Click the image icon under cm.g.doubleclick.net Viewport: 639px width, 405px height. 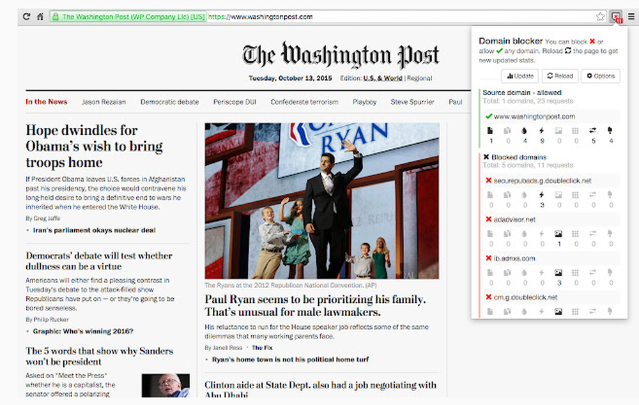pos(558,312)
